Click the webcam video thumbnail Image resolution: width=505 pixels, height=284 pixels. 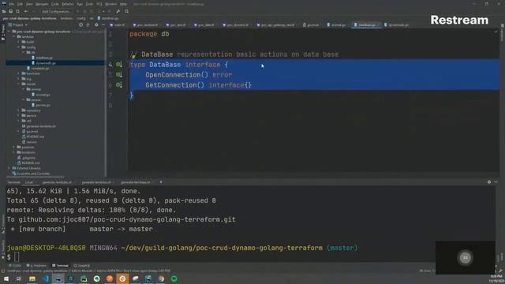[465, 257]
